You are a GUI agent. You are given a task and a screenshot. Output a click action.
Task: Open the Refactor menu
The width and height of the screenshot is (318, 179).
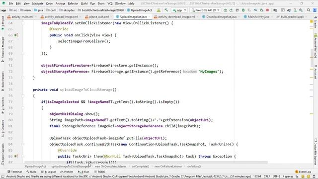73,3
